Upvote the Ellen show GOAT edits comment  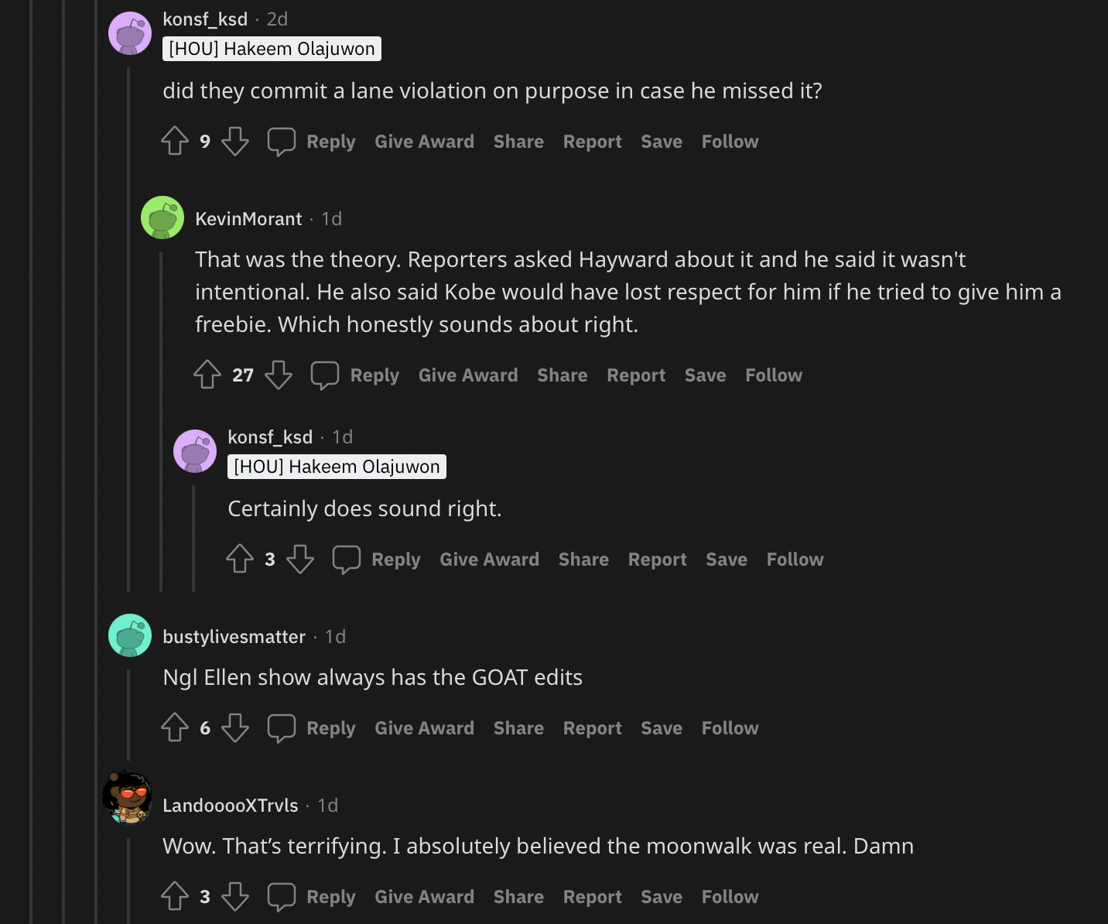pos(175,727)
